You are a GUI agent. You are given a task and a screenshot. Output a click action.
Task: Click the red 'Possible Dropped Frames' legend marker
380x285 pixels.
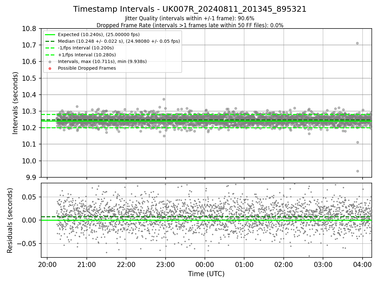pos(50,68)
